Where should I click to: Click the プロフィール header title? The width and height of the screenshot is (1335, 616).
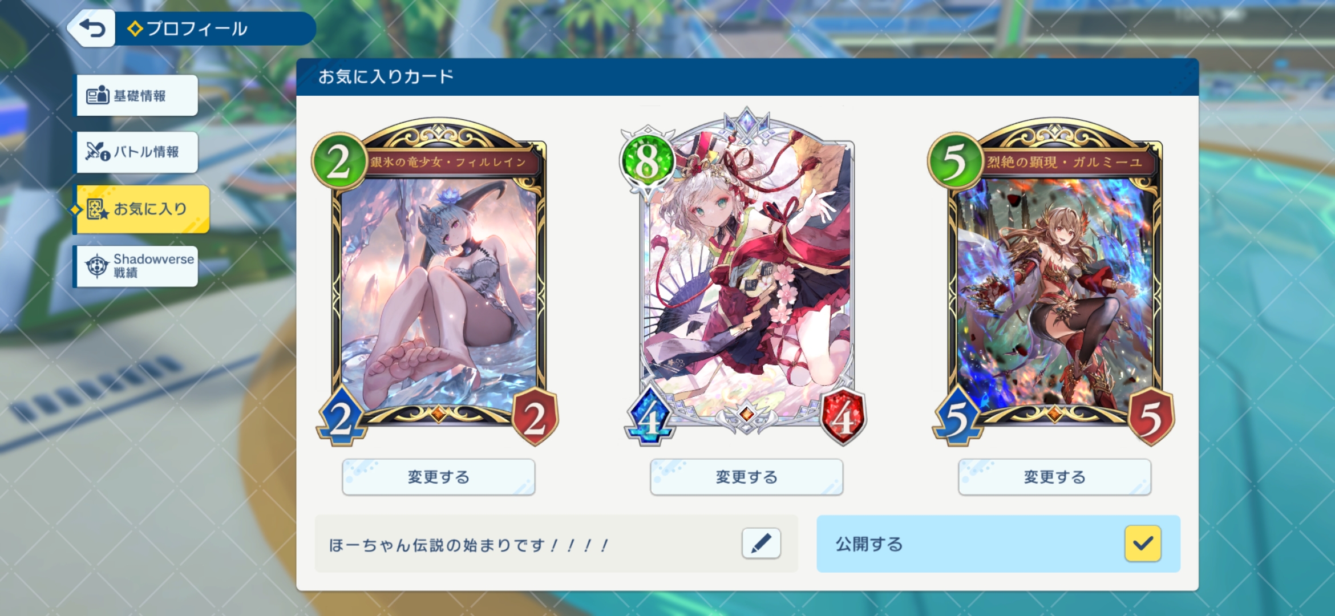[197, 29]
